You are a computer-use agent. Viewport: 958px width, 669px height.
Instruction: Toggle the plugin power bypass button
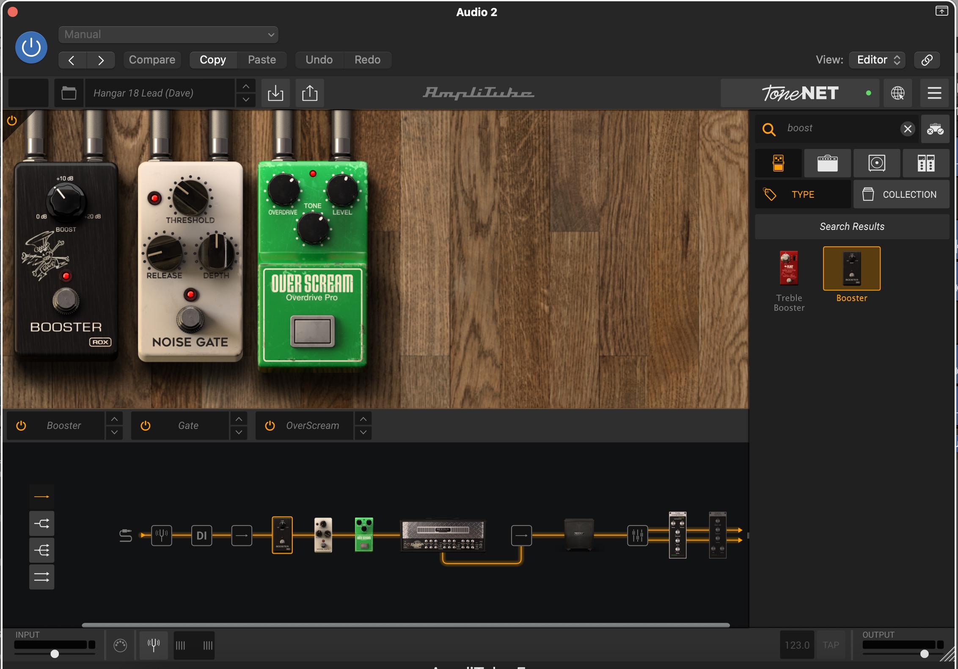31,47
